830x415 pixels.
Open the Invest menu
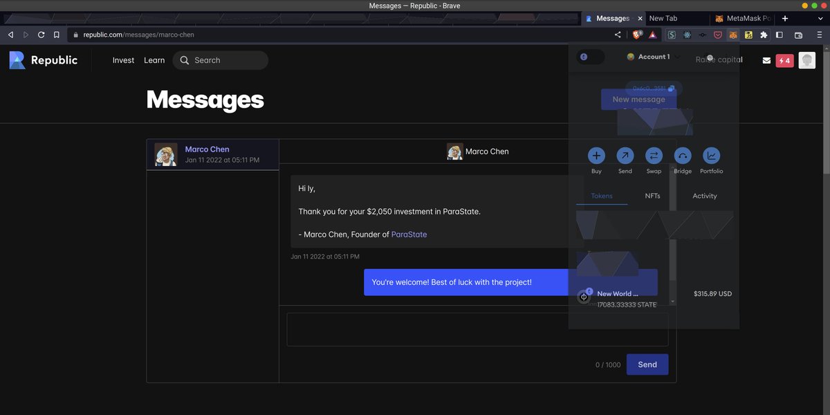tap(123, 60)
